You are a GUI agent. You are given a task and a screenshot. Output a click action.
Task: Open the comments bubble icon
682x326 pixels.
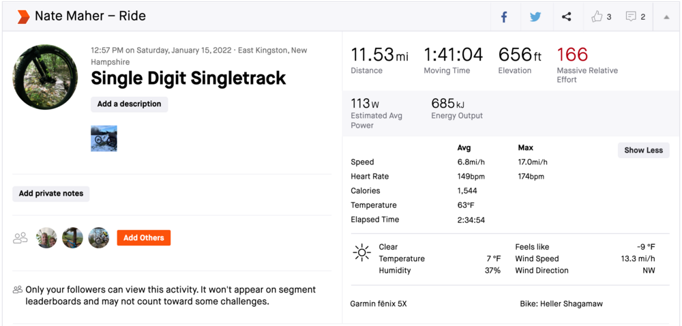632,16
